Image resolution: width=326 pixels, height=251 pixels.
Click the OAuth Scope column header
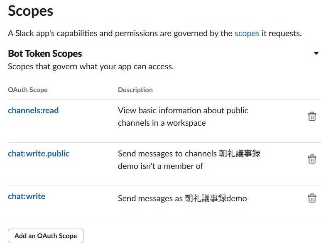coord(28,90)
